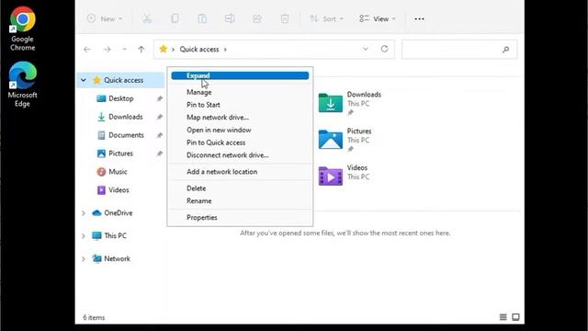The width and height of the screenshot is (588, 331).
Task: Select This PC in navigation pane
Action: 115,235
